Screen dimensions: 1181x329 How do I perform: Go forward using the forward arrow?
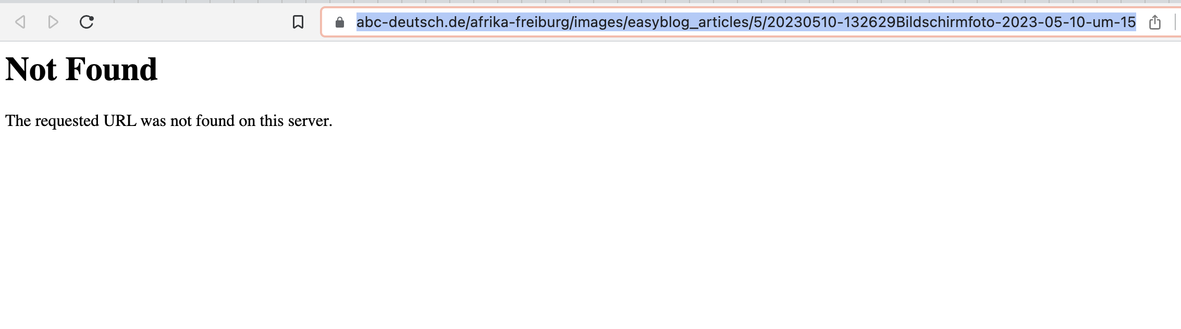[53, 22]
